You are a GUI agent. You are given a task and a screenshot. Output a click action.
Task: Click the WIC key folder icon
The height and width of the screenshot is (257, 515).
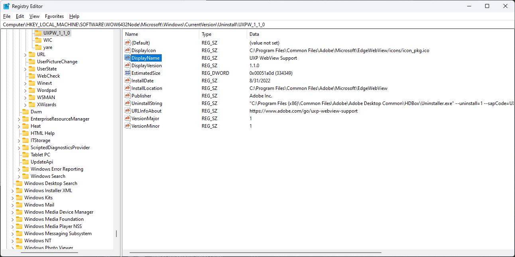pos(38,40)
